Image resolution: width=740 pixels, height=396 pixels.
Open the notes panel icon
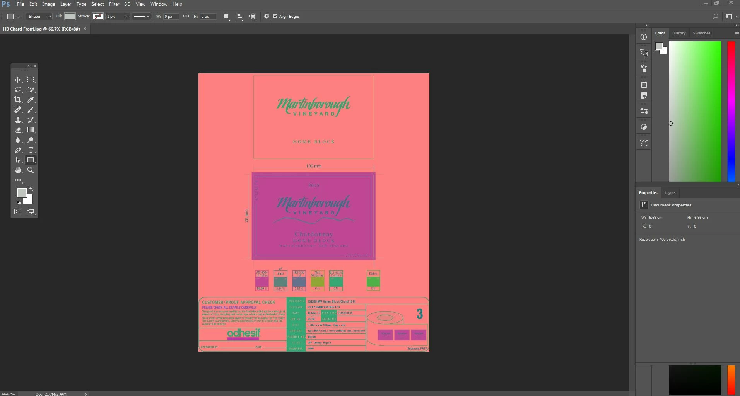tap(644, 95)
